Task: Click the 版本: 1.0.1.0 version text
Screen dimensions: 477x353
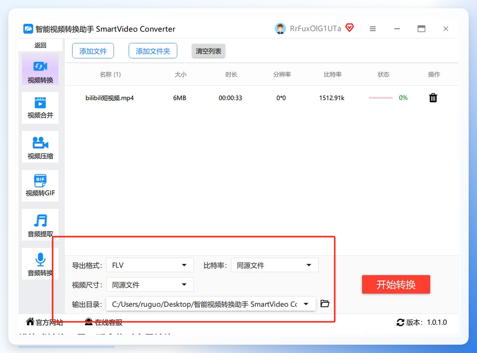Action: coord(426,322)
